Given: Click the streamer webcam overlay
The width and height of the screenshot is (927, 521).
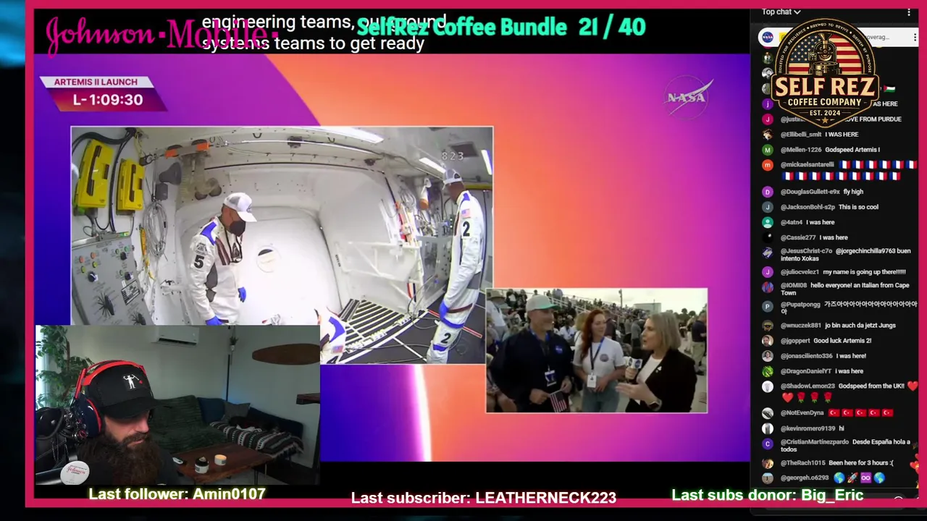Looking at the screenshot, I should tap(177, 405).
